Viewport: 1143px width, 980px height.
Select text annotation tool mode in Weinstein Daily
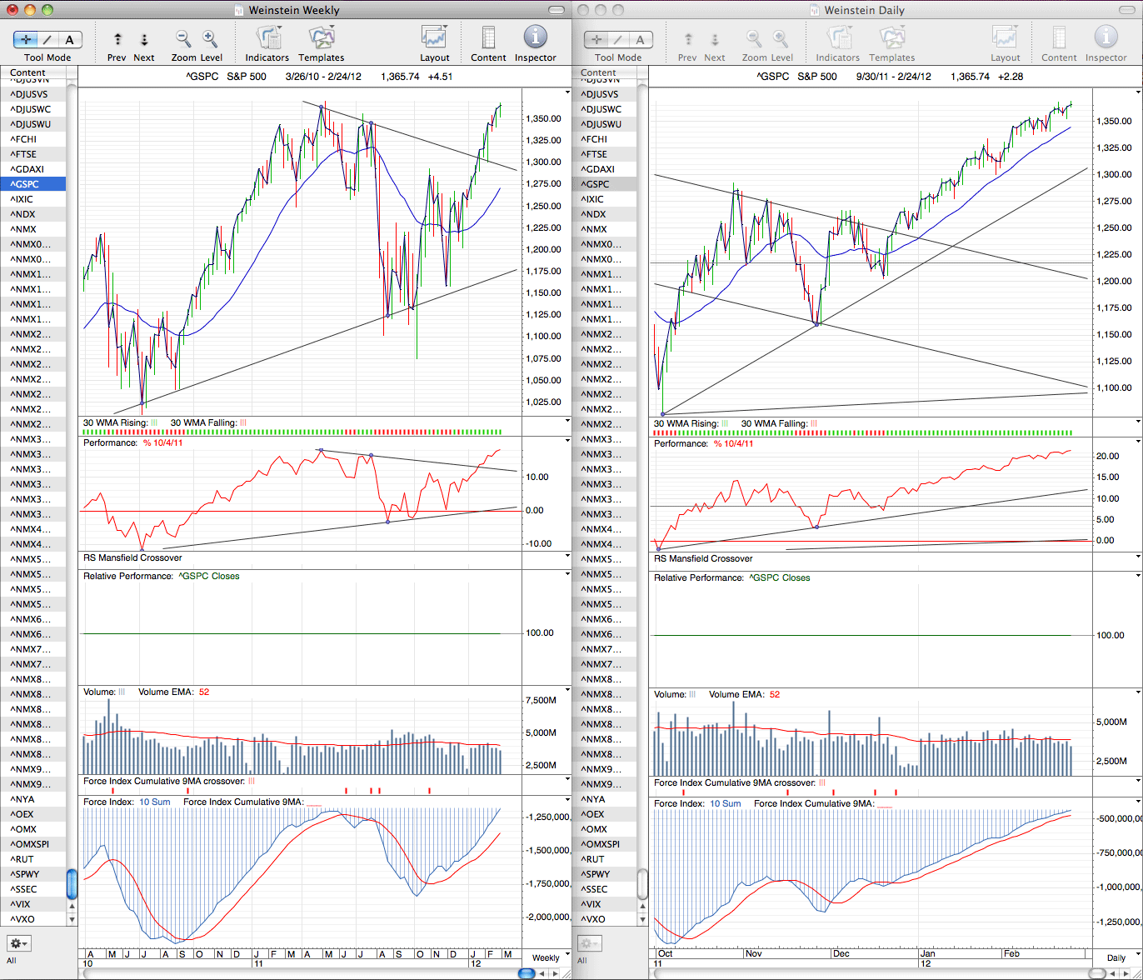640,39
